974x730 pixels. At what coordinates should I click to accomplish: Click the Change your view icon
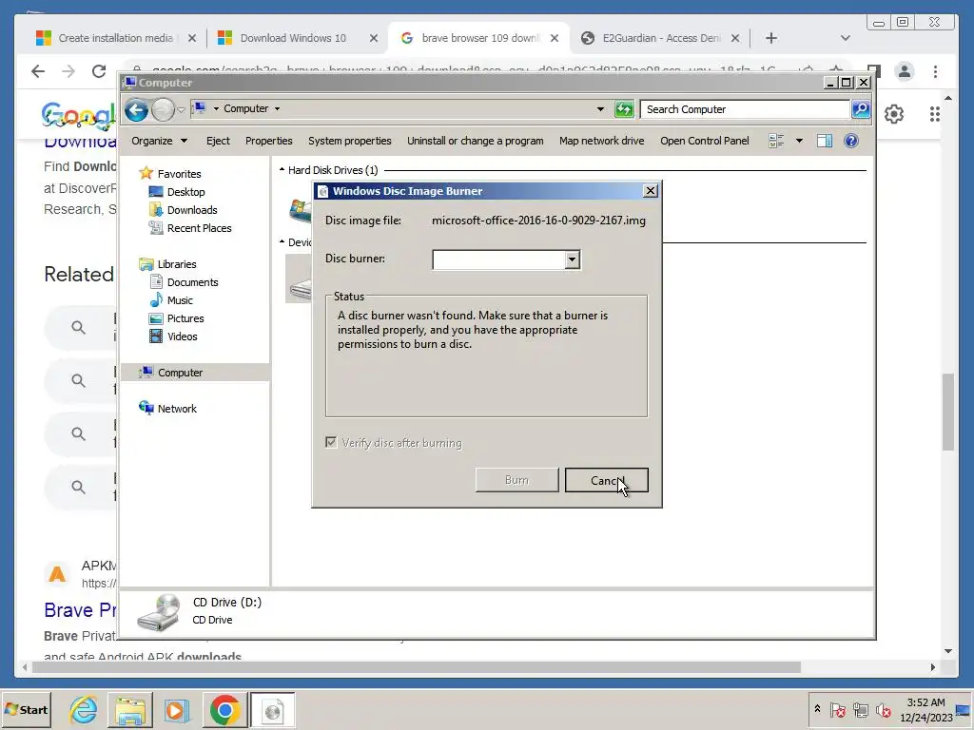[776, 141]
